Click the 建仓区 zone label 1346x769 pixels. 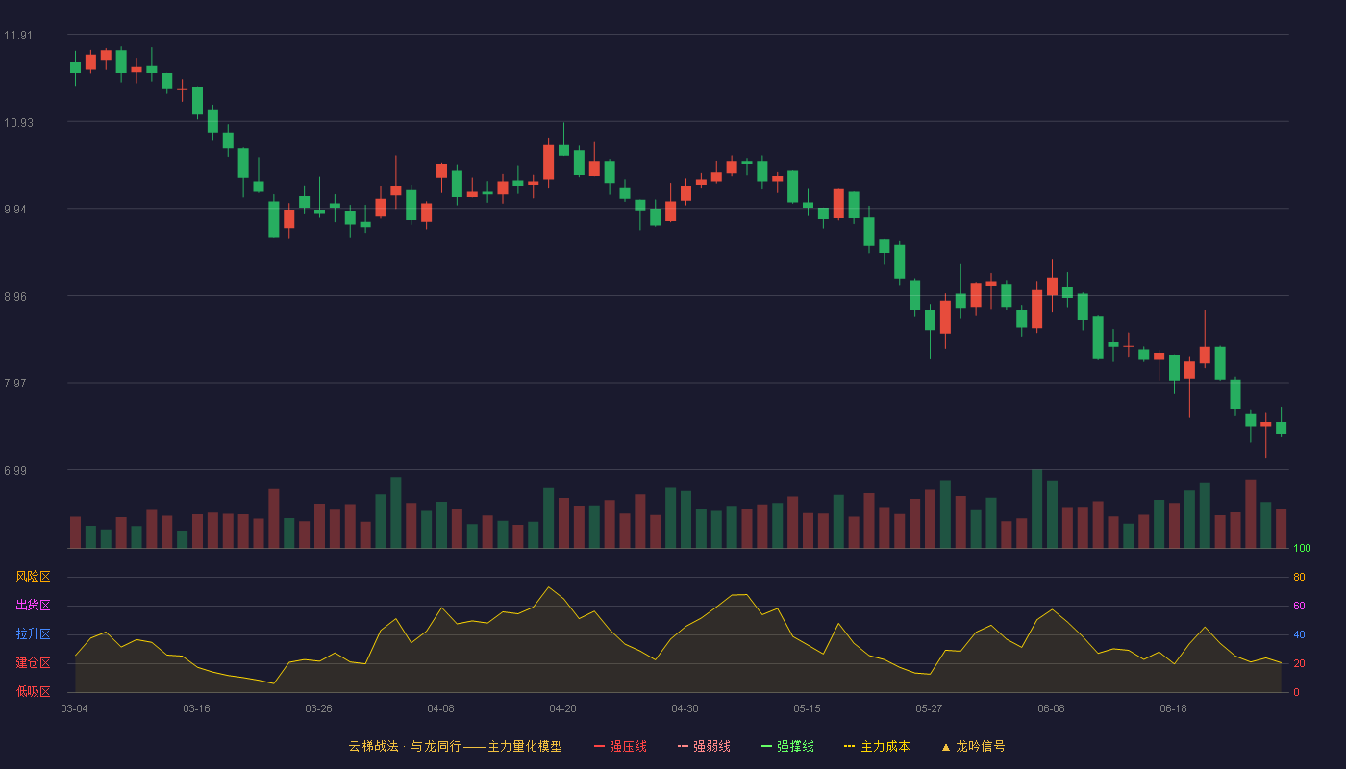tap(33, 663)
